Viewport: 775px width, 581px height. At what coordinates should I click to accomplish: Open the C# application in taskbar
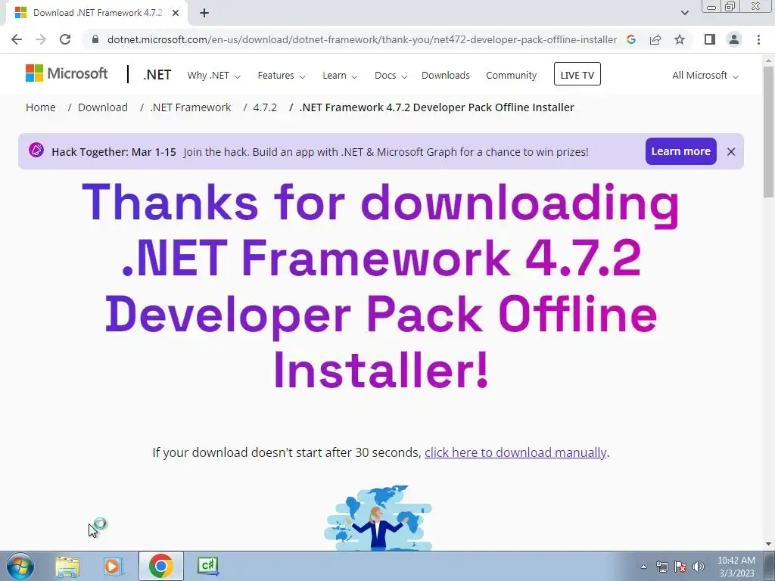pos(207,566)
